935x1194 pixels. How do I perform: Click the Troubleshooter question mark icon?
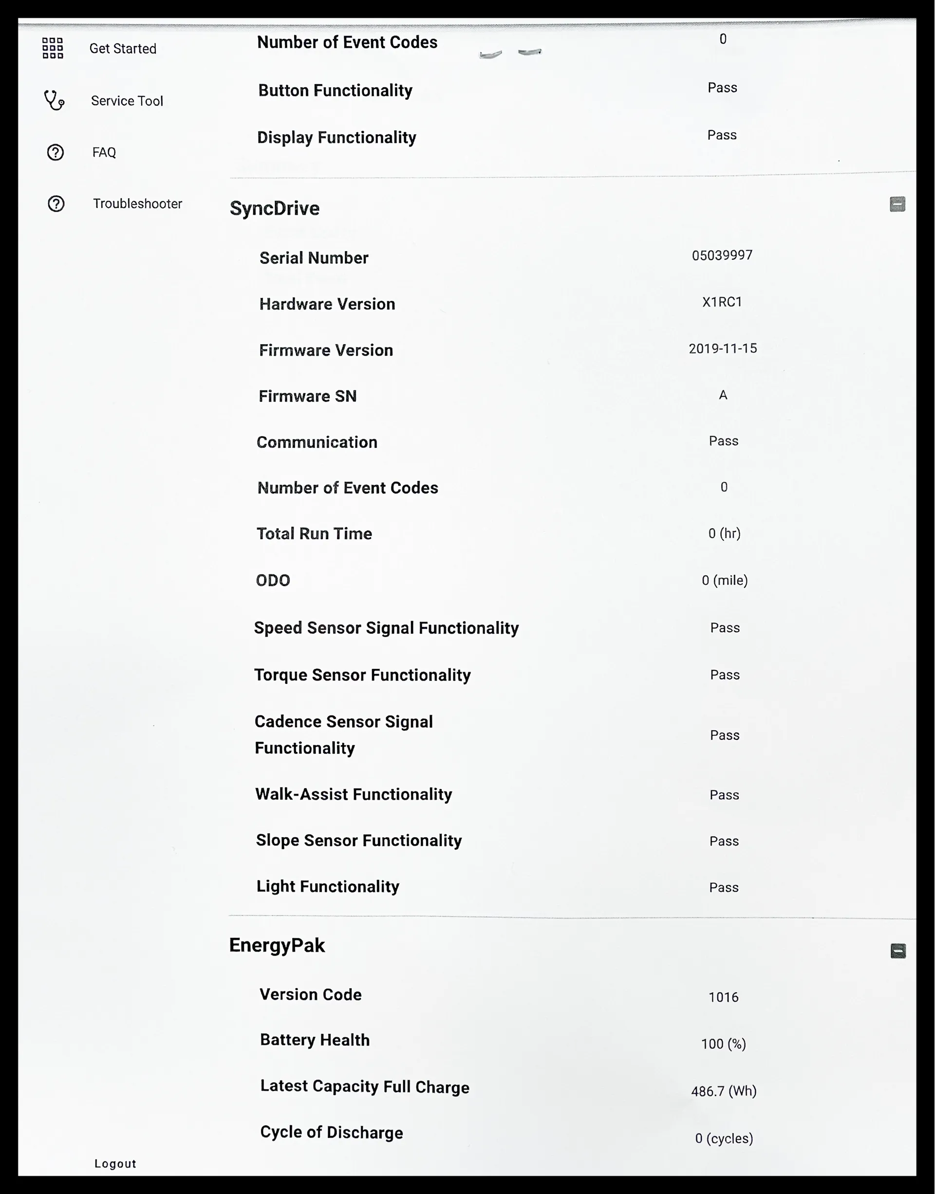click(x=56, y=203)
